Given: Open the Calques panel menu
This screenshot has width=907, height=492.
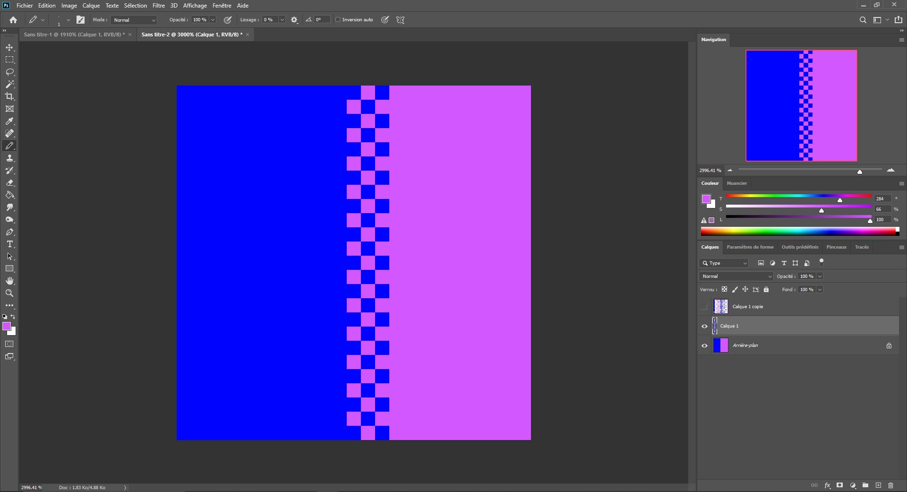Looking at the screenshot, I should (x=902, y=247).
